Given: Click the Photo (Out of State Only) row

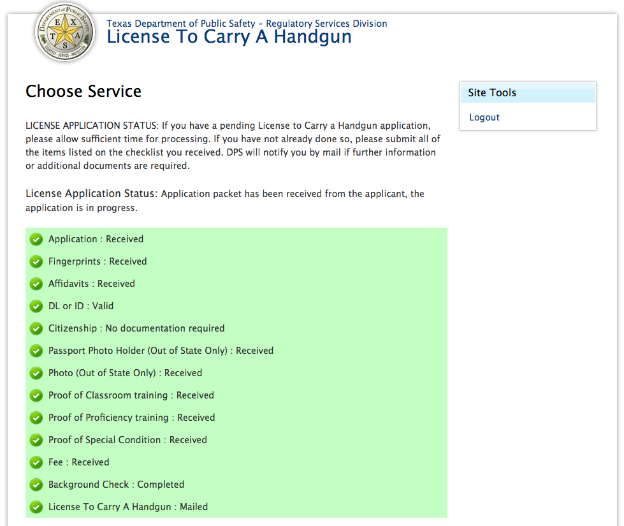Looking at the screenshot, I should point(125,373).
